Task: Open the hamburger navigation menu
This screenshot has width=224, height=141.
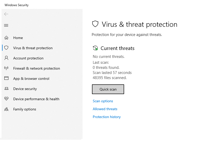Action: (6, 25)
